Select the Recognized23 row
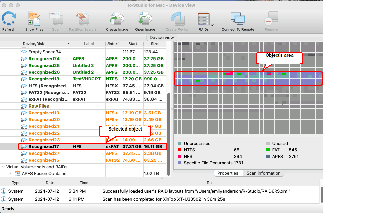This screenshot has height=213, width=378. 83,140
